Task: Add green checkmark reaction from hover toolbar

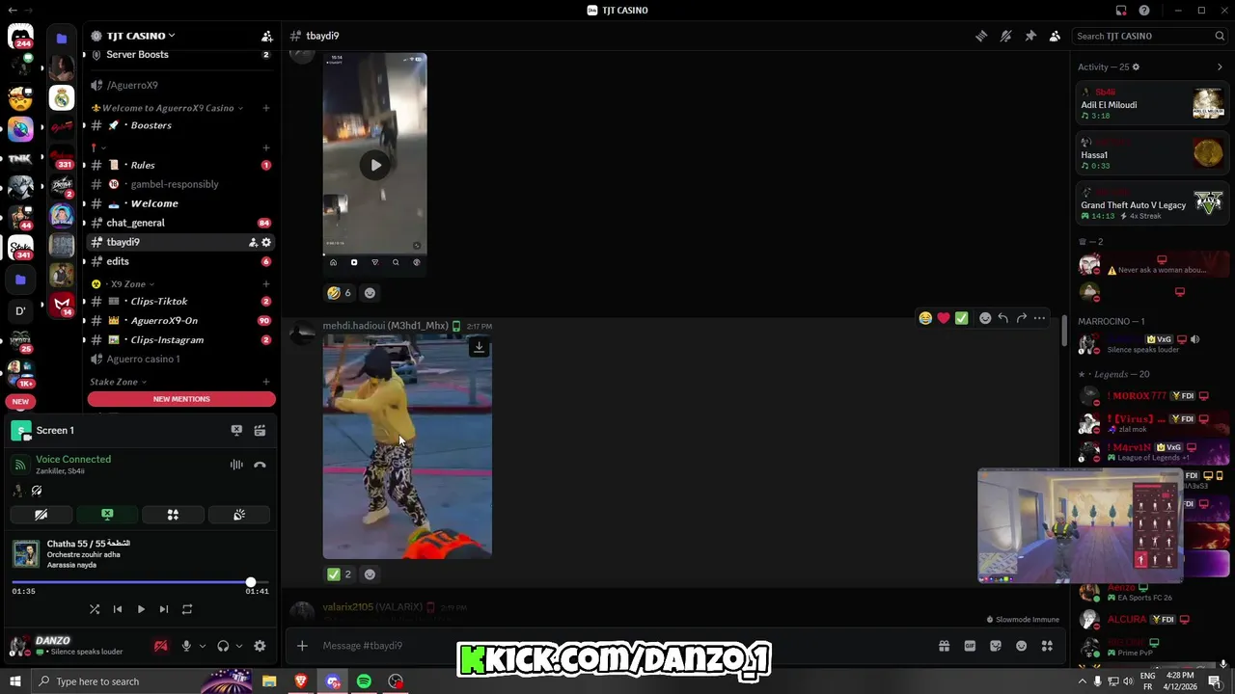Action: tap(962, 318)
